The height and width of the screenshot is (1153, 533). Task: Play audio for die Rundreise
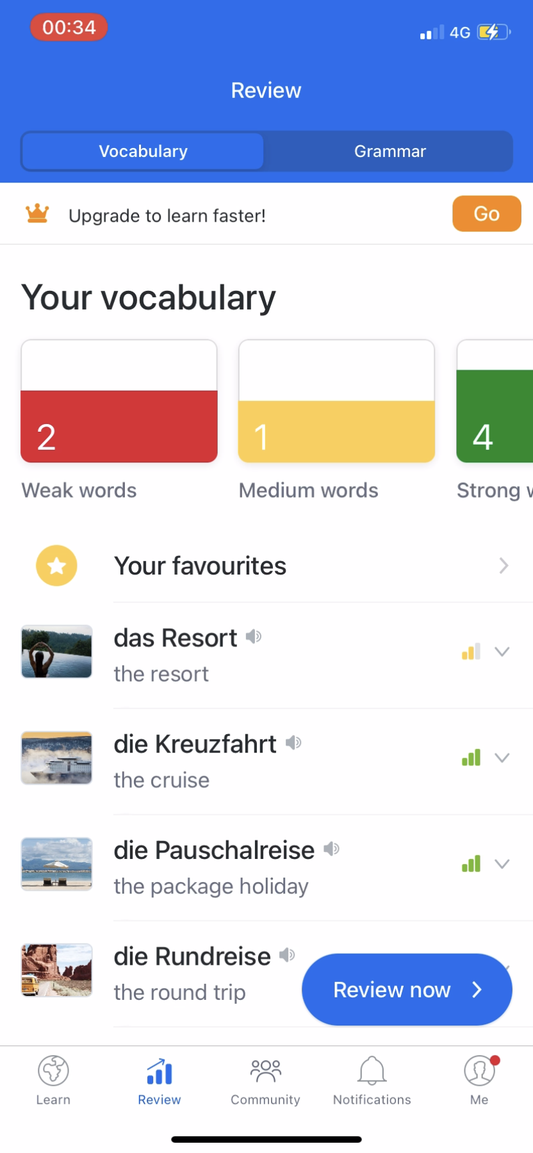tap(287, 955)
